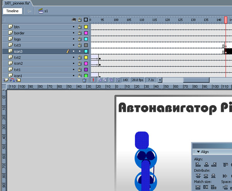This screenshot has width=232, height=191.
Task: Switch to the b81_pioneer.fla document tab
Action: coord(17,3)
